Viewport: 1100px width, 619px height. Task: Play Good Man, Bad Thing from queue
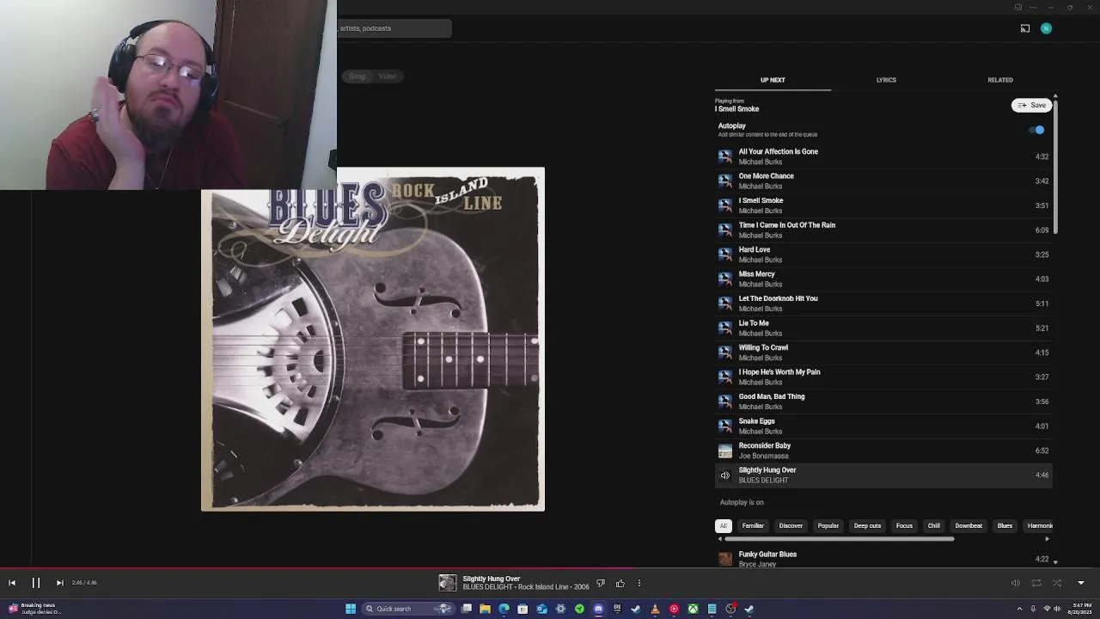(x=883, y=401)
